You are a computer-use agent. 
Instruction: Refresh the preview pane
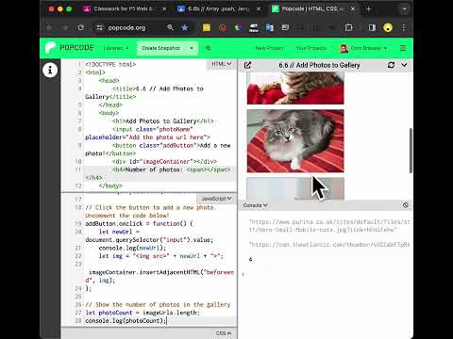(391, 65)
